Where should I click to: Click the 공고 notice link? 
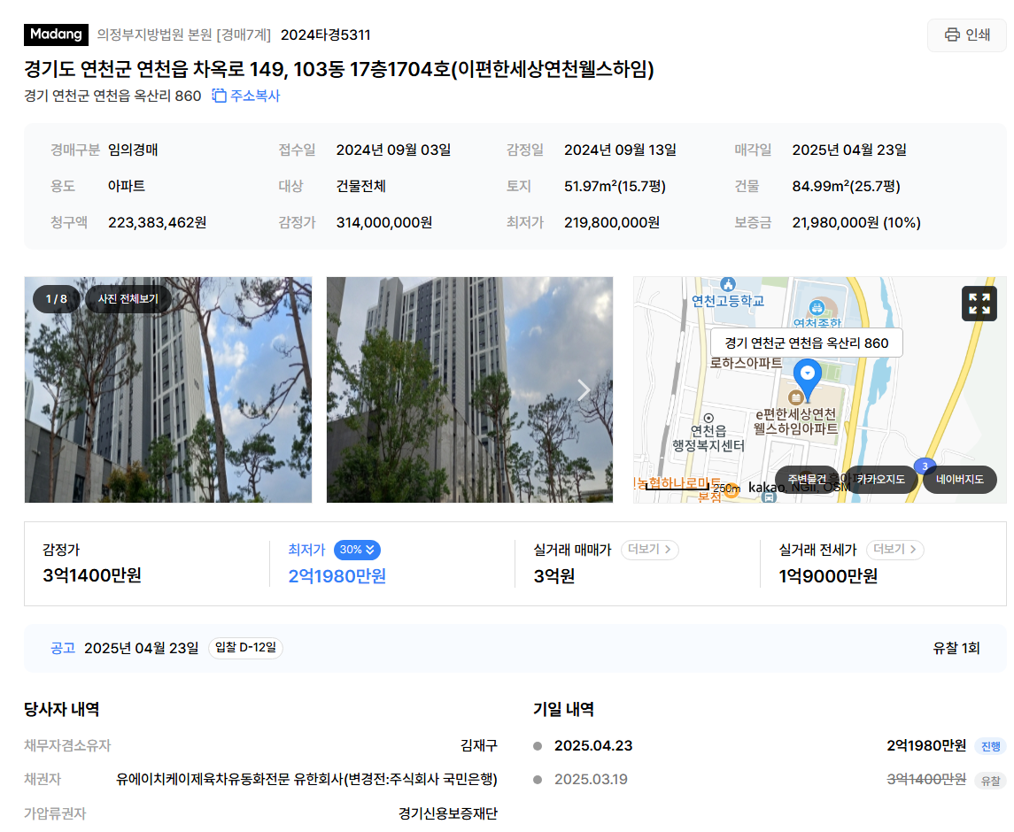tap(63, 648)
